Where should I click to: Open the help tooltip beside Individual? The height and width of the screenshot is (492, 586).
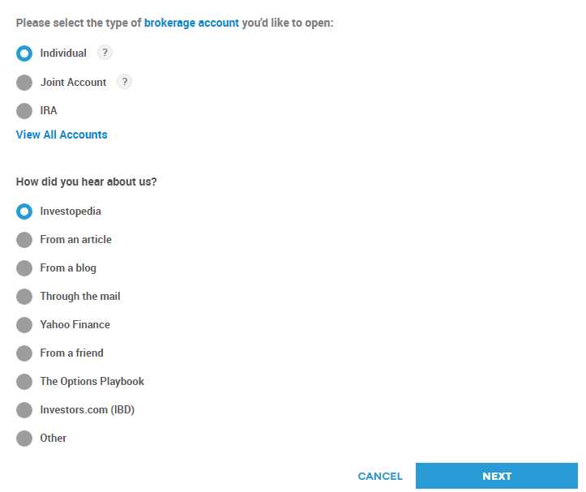[x=105, y=53]
